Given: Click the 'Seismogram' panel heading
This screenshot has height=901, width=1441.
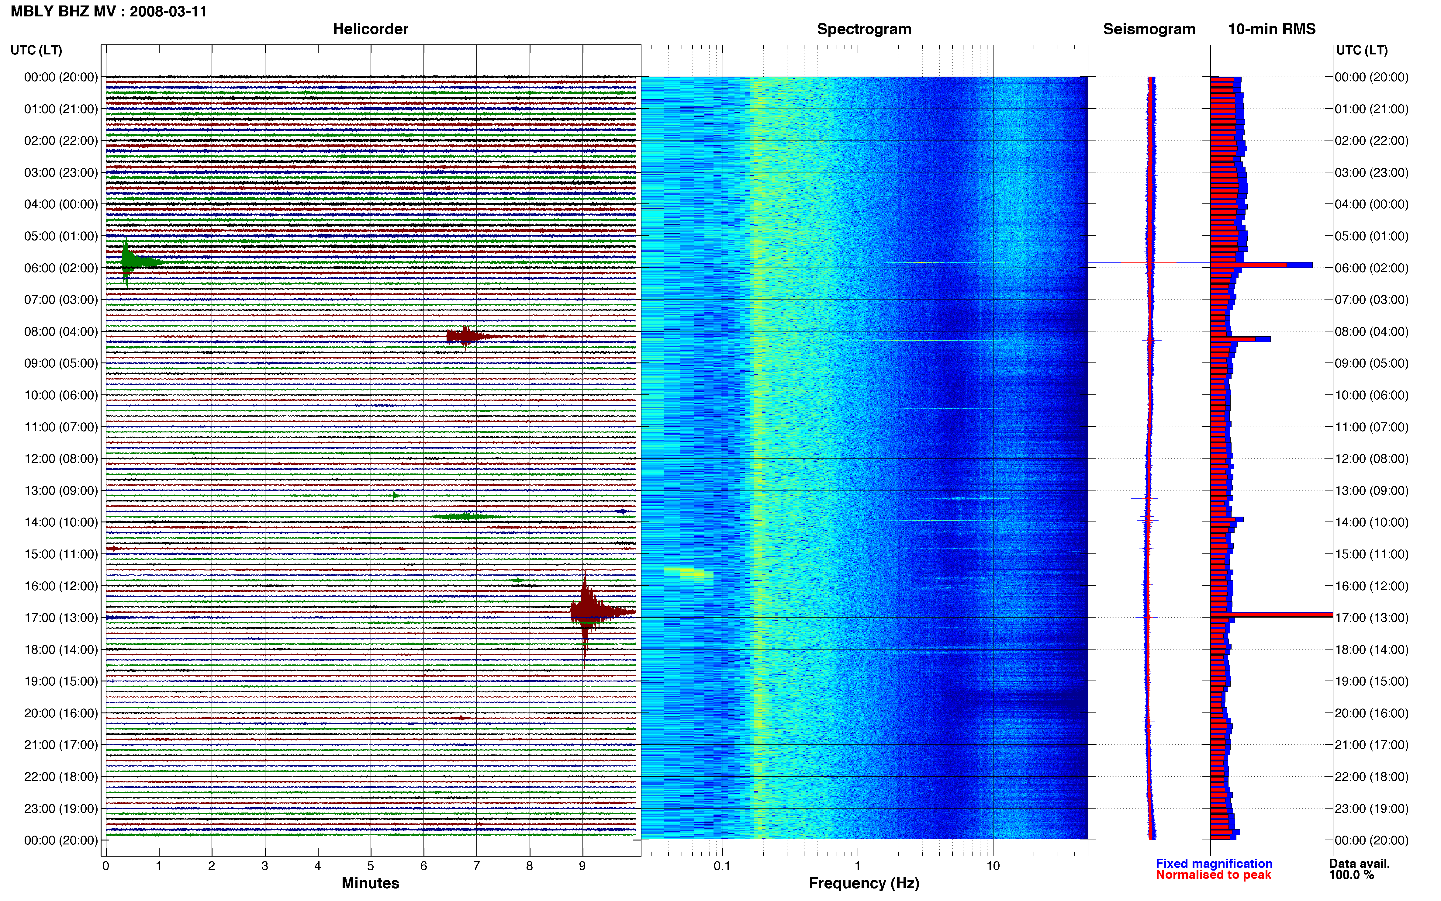Looking at the screenshot, I should click(x=1149, y=29).
